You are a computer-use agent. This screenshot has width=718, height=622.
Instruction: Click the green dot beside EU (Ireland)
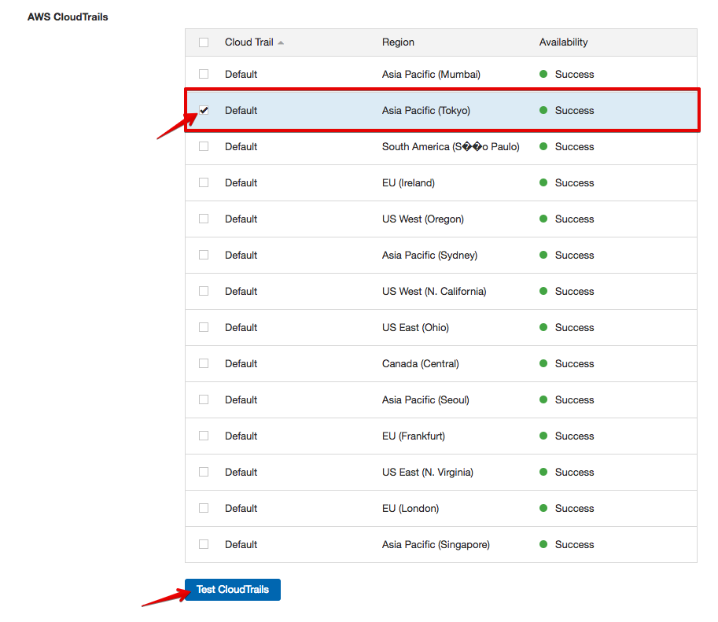(x=543, y=182)
